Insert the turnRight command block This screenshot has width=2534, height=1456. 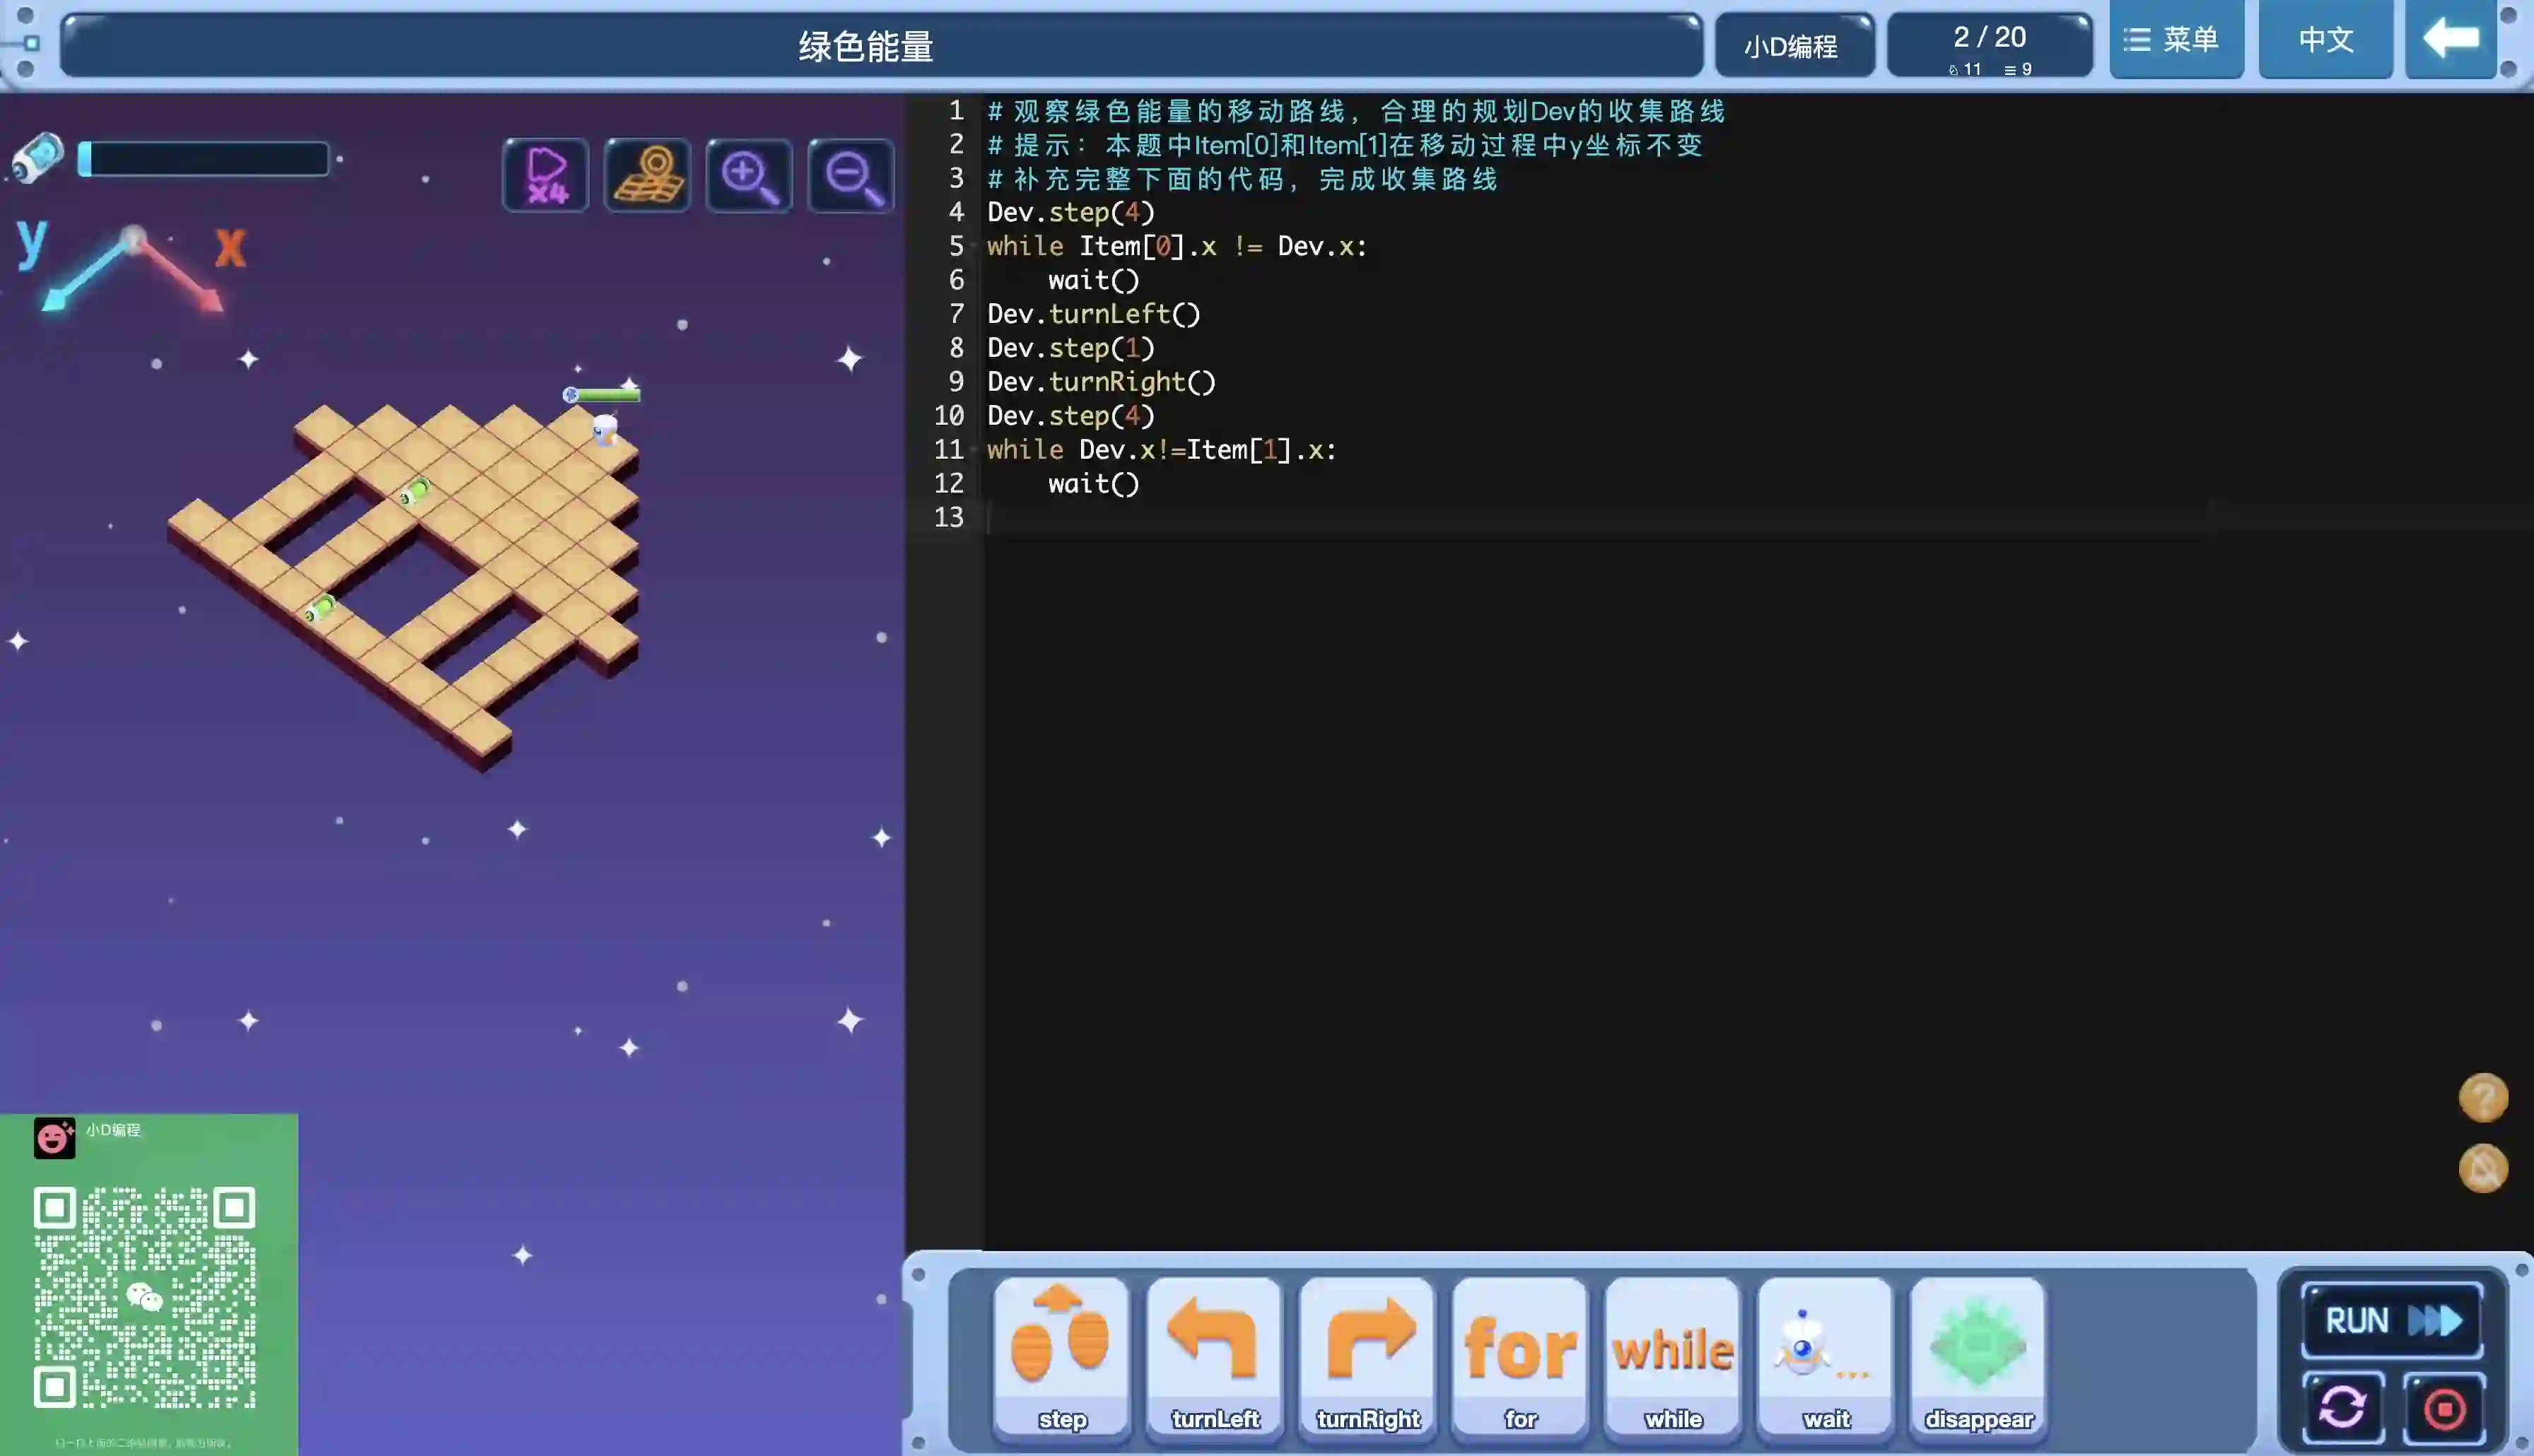click(1367, 1354)
